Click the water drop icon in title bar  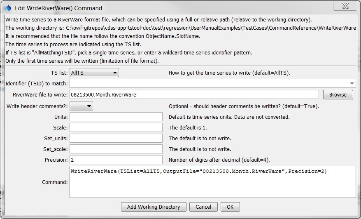8,8
